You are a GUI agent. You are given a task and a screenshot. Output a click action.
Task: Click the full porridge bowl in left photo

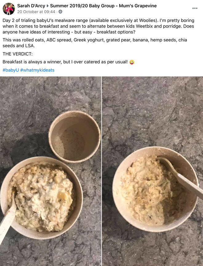(x=41, y=198)
